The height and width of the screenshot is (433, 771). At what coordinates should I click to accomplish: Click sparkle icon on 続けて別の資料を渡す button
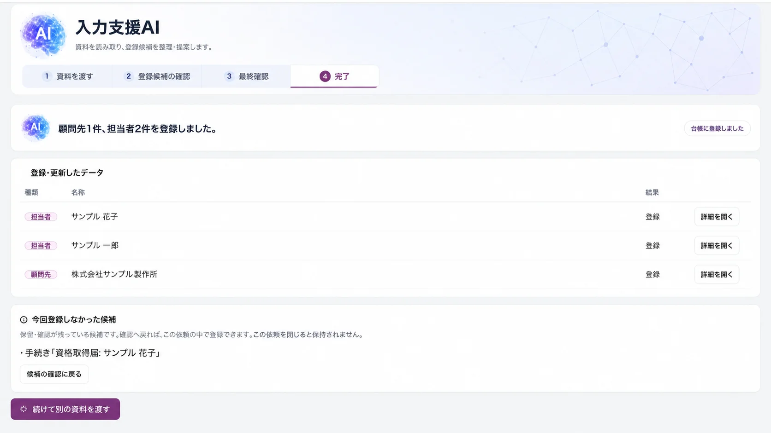(24, 409)
